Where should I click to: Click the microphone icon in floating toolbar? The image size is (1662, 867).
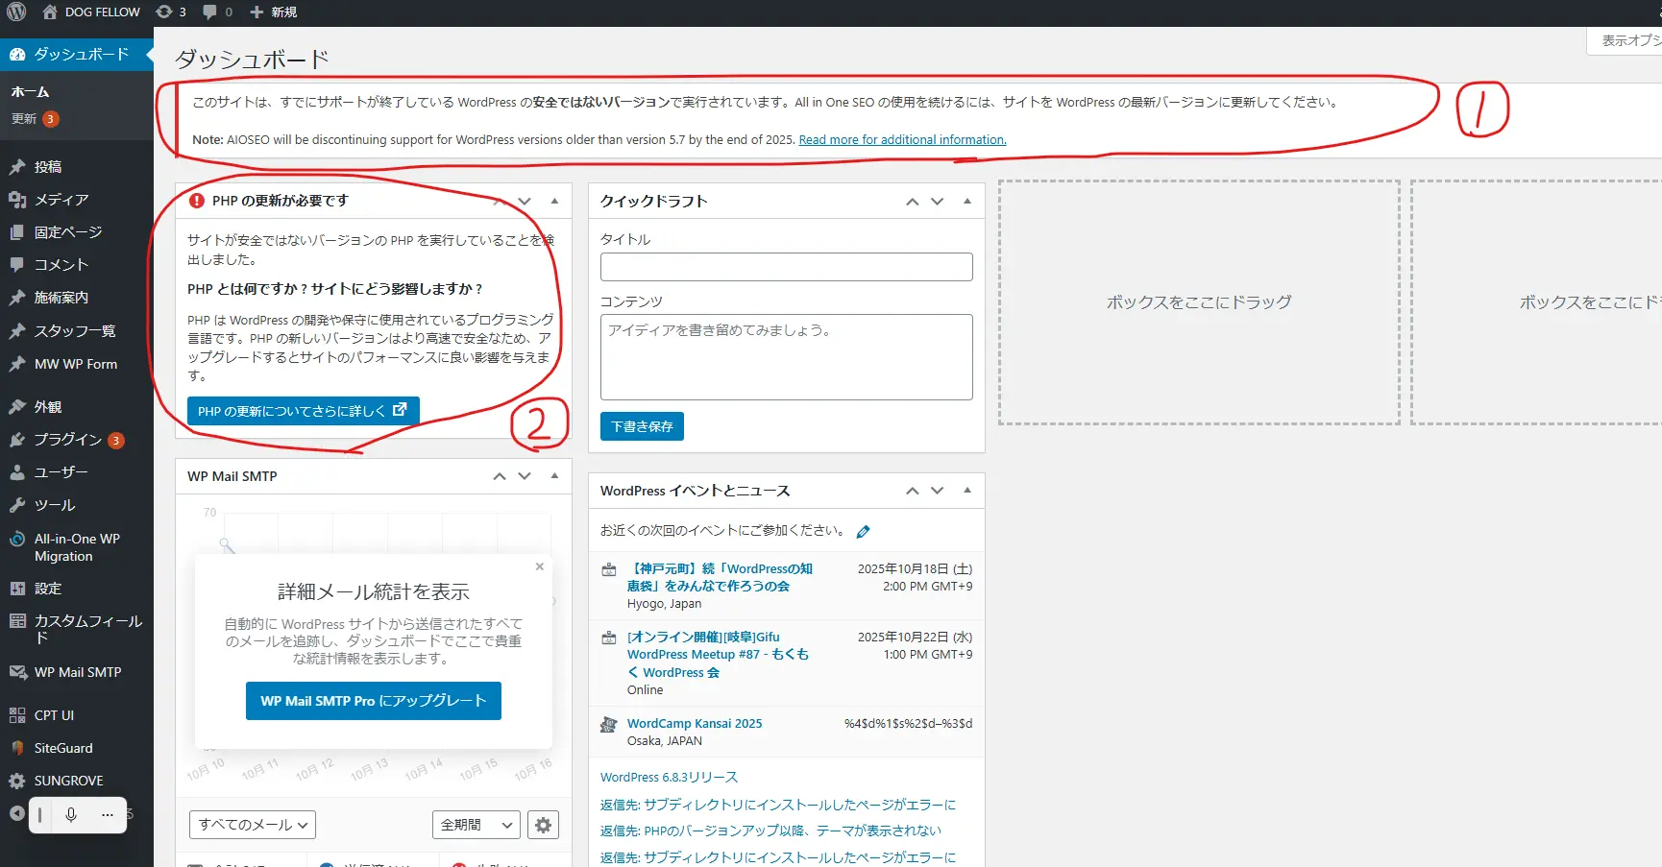[71, 815]
